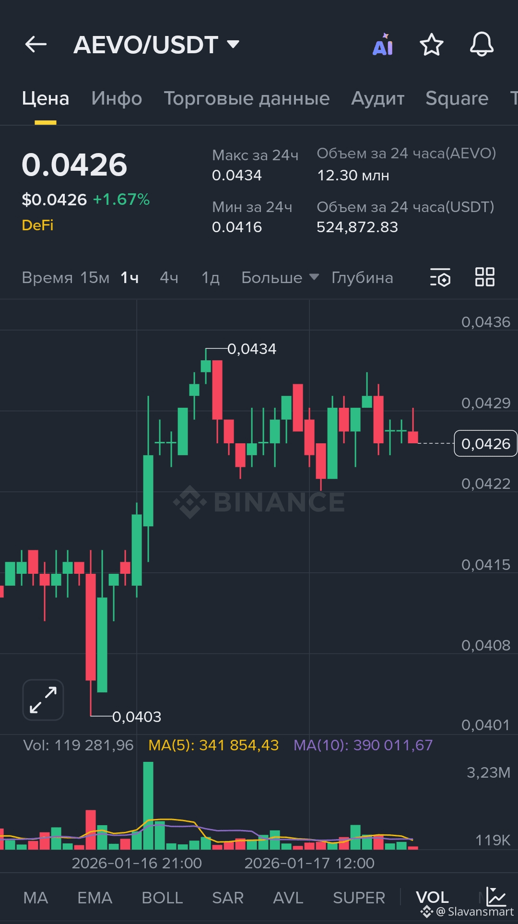Viewport: 518px width, 924px height.
Task: Show the Глубина depth chart
Action: pyautogui.click(x=362, y=277)
